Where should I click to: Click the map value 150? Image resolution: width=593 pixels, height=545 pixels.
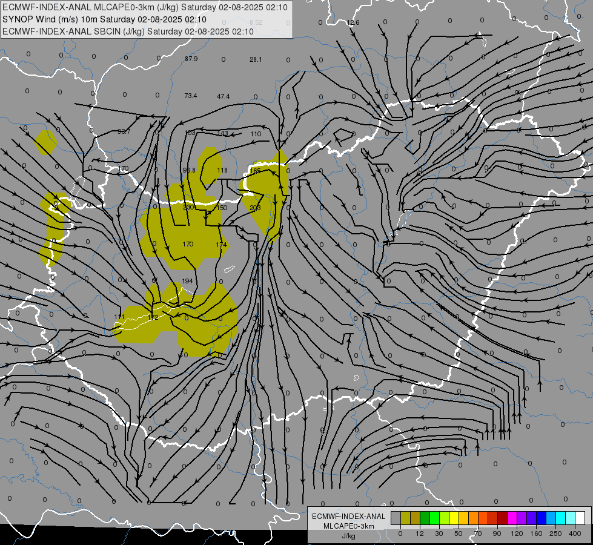[222, 208]
